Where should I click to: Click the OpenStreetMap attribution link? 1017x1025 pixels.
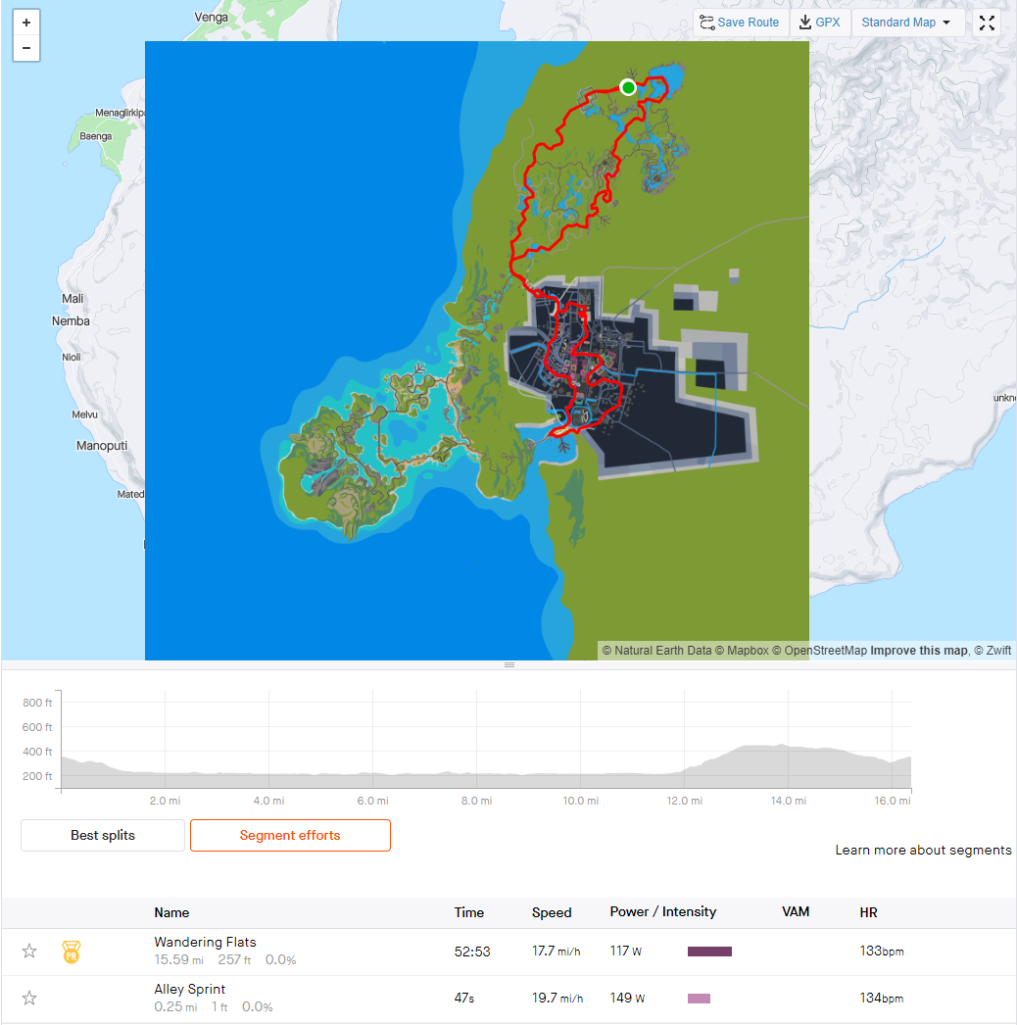pos(820,651)
